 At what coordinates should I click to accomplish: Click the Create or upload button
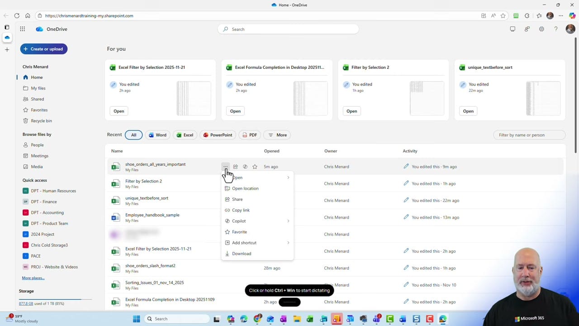(x=43, y=49)
